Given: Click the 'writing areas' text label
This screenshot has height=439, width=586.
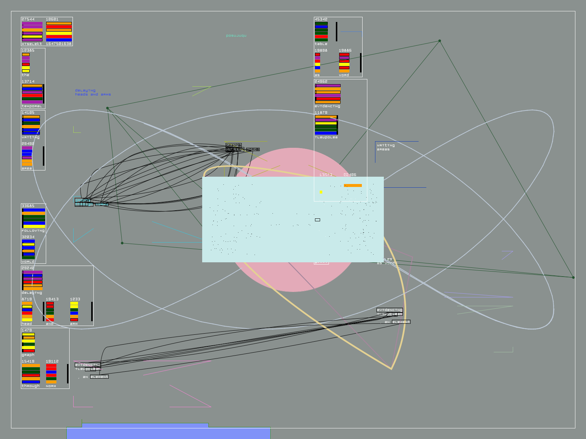Looking at the screenshot, I should tap(386, 147).
